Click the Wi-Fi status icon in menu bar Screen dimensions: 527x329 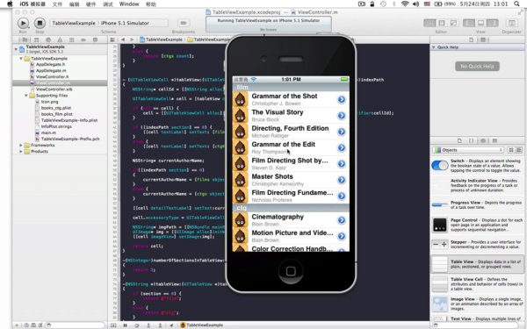405,4
